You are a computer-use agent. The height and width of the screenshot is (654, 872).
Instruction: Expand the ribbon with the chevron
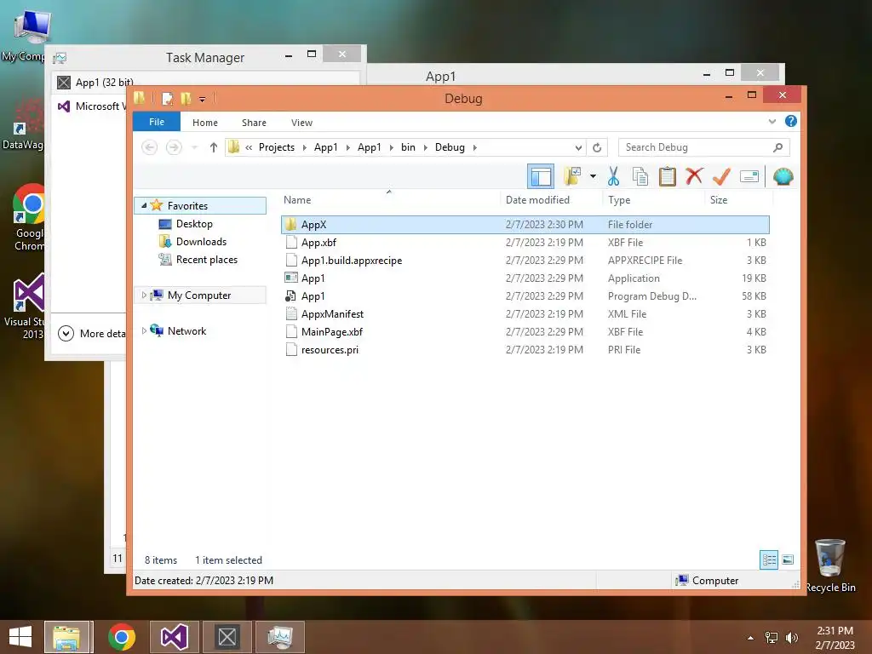[772, 121]
